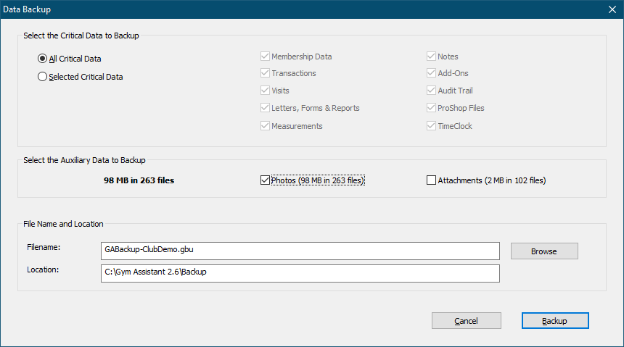Toggle the TimeClock checkbox
624x347 pixels.
coord(432,126)
